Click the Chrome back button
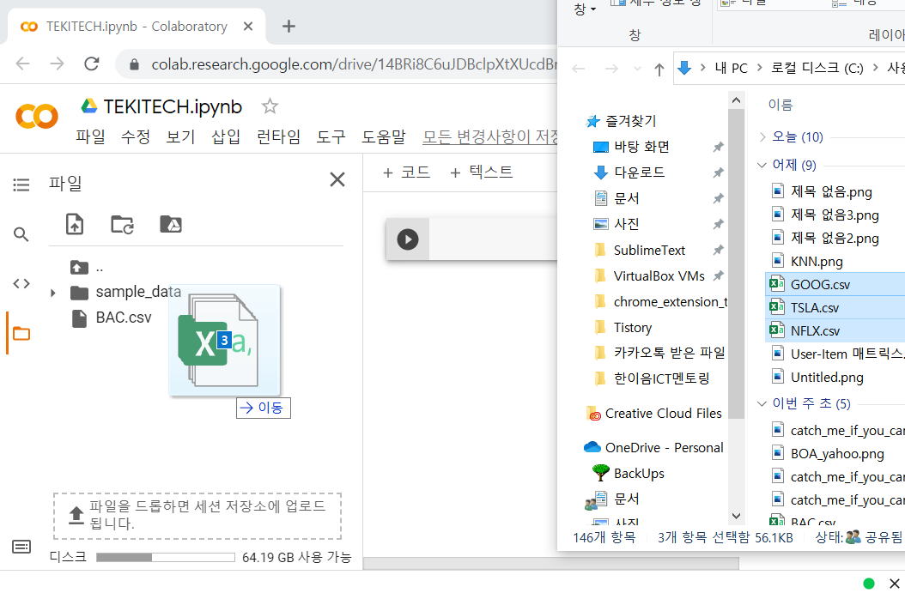 [x=22, y=64]
